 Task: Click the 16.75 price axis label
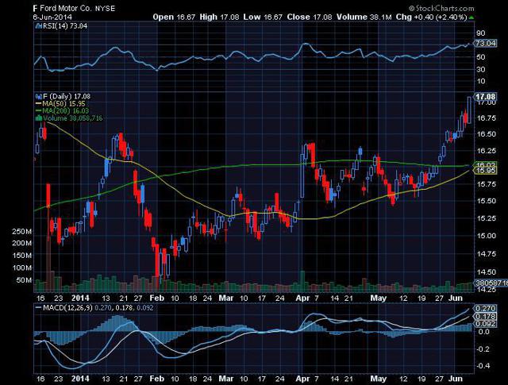[x=487, y=118]
